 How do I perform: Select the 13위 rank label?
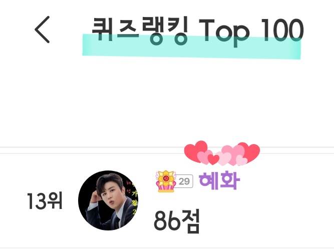45,200
